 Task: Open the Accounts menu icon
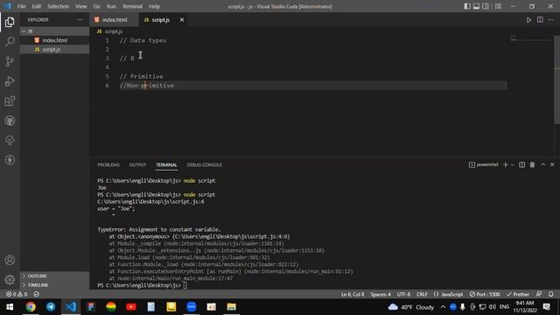10,260
